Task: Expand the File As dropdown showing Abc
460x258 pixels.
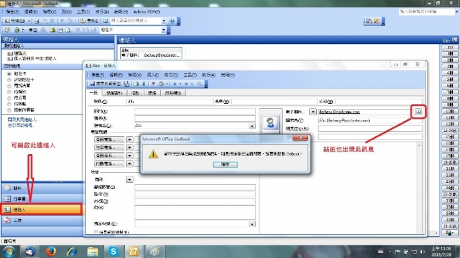Action: [x=252, y=125]
